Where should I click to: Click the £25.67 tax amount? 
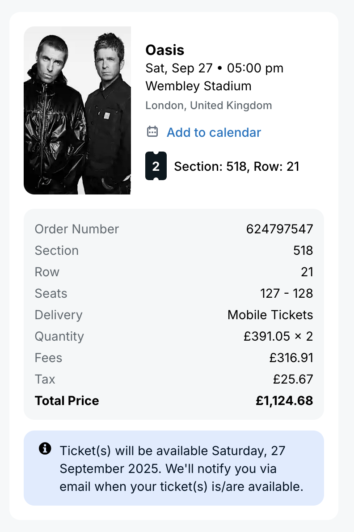click(x=293, y=379)
